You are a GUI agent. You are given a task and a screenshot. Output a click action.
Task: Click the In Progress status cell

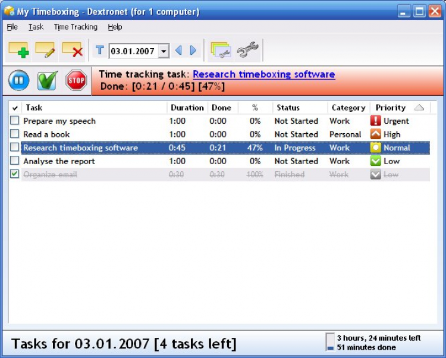(295, 147)
